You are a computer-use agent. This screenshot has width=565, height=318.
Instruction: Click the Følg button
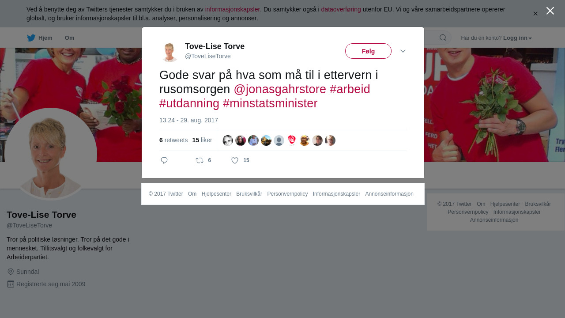368,51
